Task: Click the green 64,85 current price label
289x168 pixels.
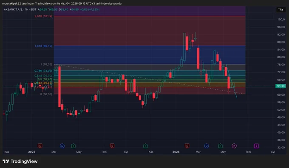Action: pyautogui.click(x=280, y=86)
